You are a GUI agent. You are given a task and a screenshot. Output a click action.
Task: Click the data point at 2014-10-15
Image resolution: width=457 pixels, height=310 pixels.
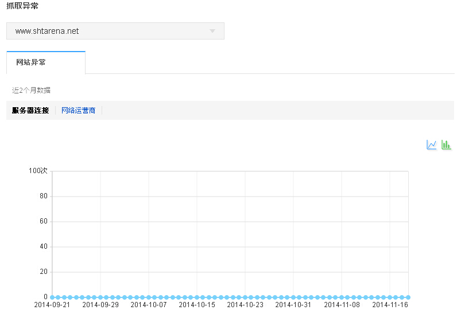(x=197, y=297)
